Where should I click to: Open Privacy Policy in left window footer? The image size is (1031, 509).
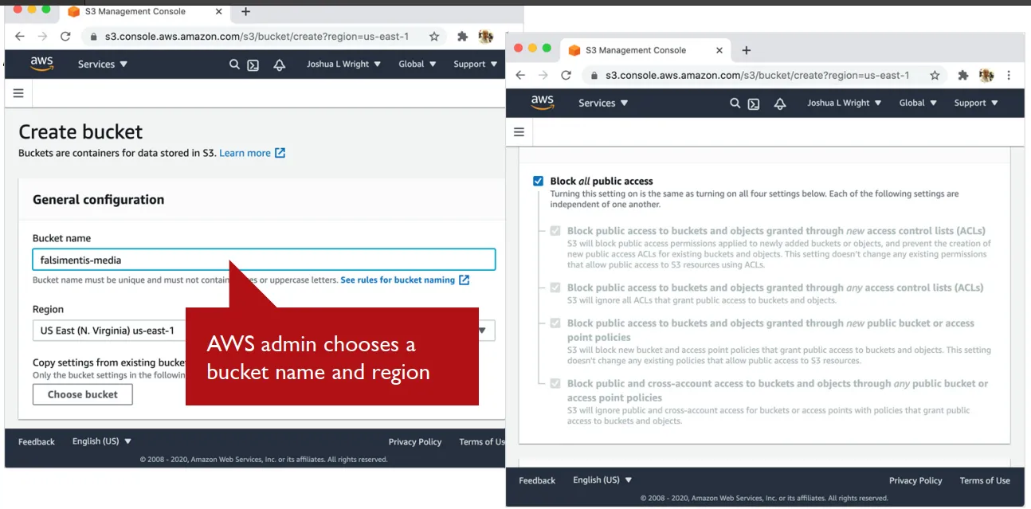point(415,442)
